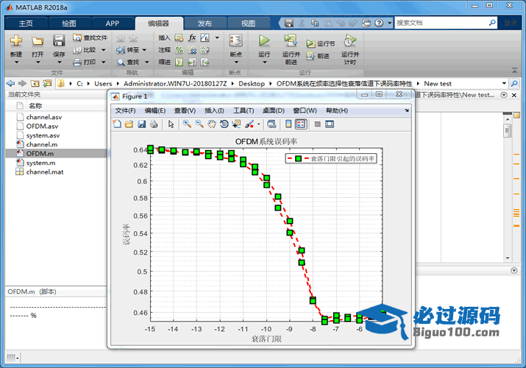Open the Figure 1 Window (窗口) menu
This screenshot has width=526, height=368.
point(305,110)
